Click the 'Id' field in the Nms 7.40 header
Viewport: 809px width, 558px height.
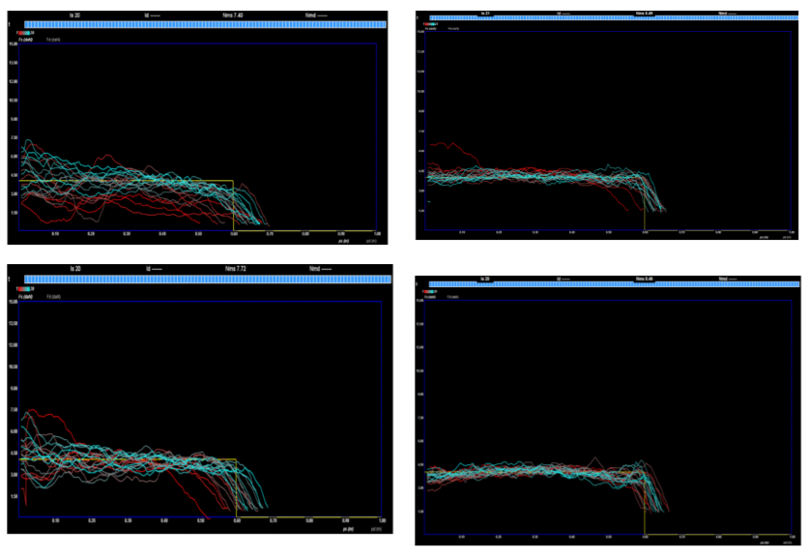pyautogui.click(x=152, y=15)
